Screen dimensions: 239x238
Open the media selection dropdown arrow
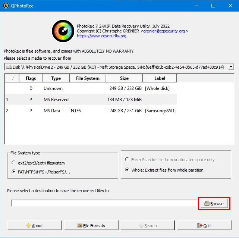point(231,67)
